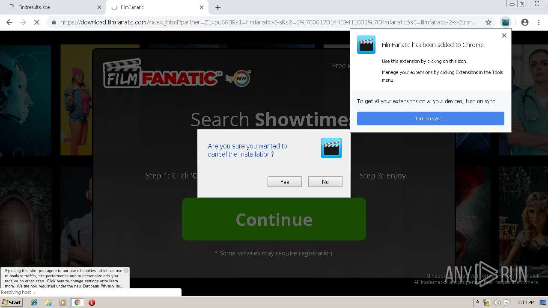Click the Uninstall footer link
Viewport: 548px width, 308px height.
pyautogui.click(x=529, y=276)
